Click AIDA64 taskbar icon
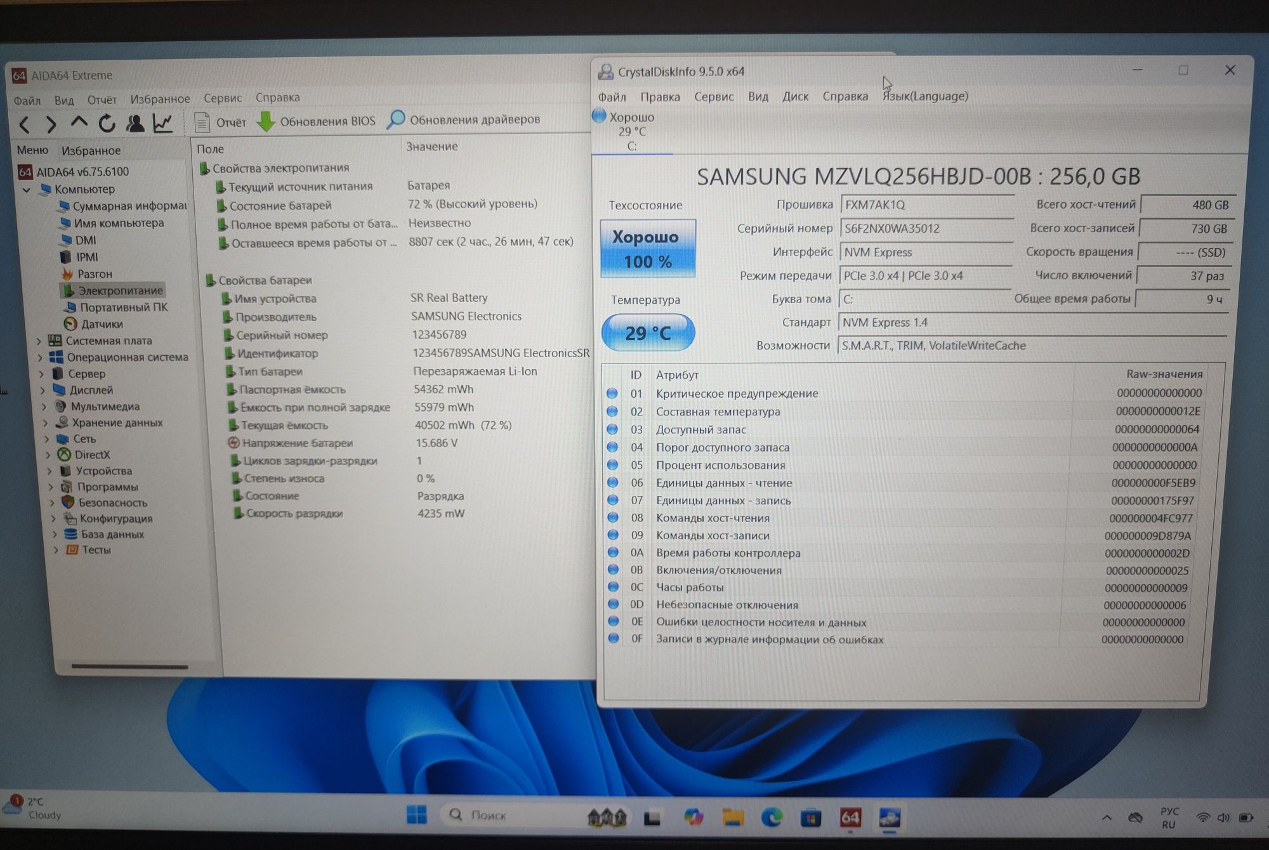This screenshot has width=1269, height=850. 850,818
